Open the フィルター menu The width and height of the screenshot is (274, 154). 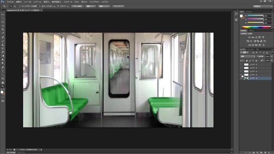tap(68, 2)
